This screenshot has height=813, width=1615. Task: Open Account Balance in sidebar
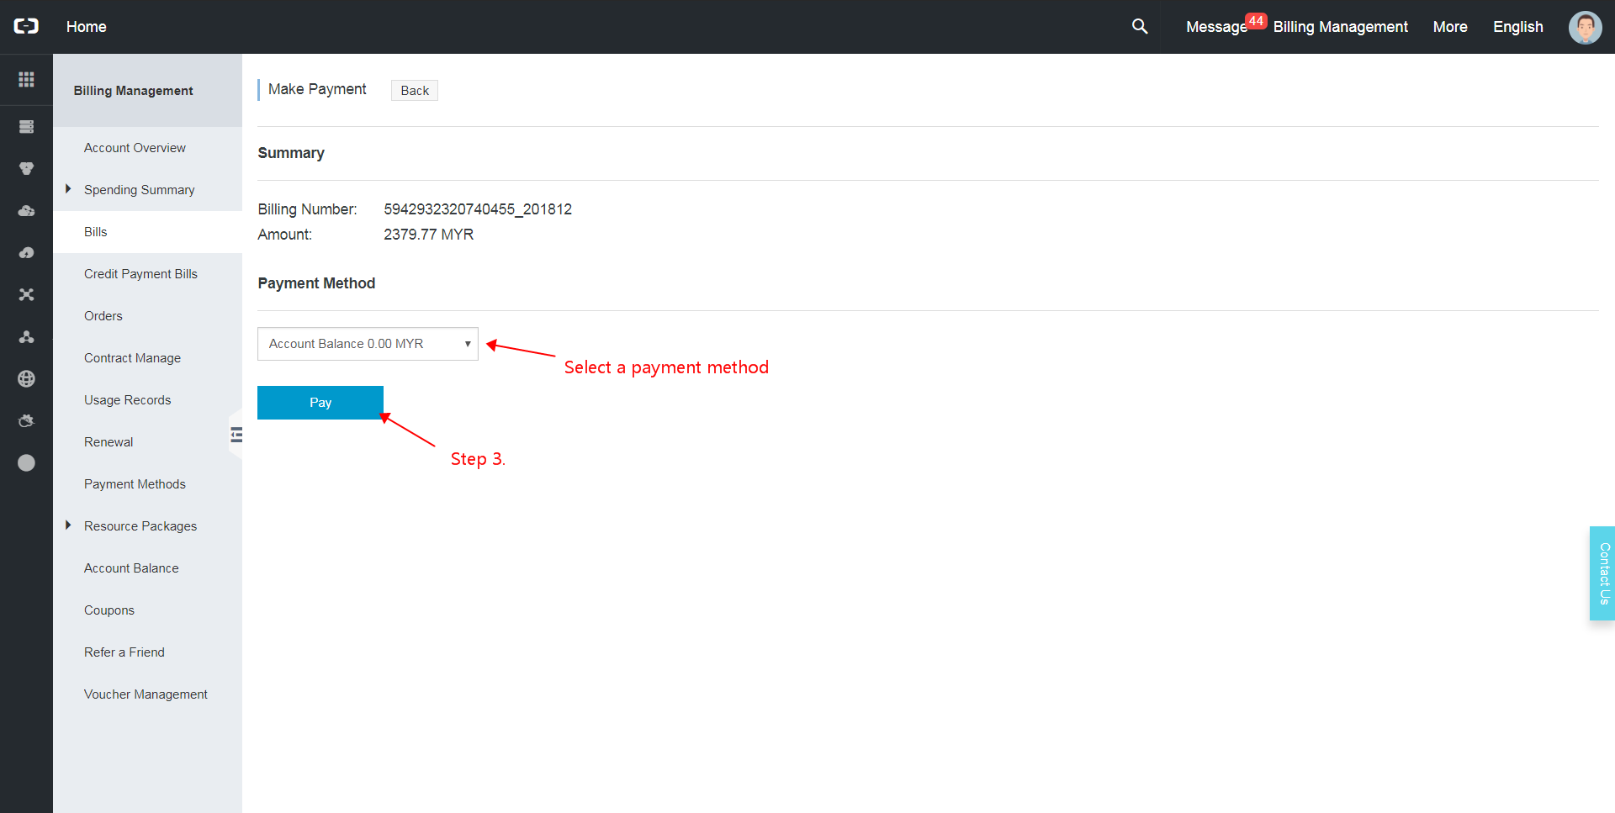tap(131, 568)
